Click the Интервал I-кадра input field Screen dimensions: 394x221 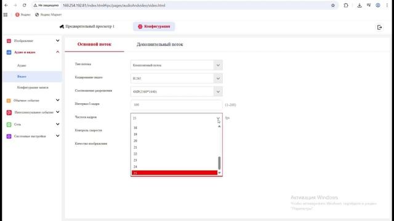[x=177, y=105]
